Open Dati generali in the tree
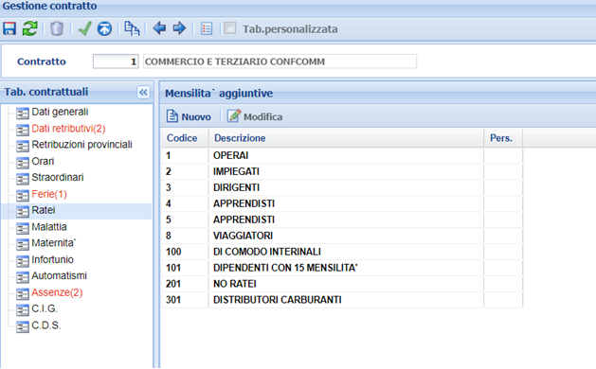Viewport: 596px width, 369px height. [60, 112]
